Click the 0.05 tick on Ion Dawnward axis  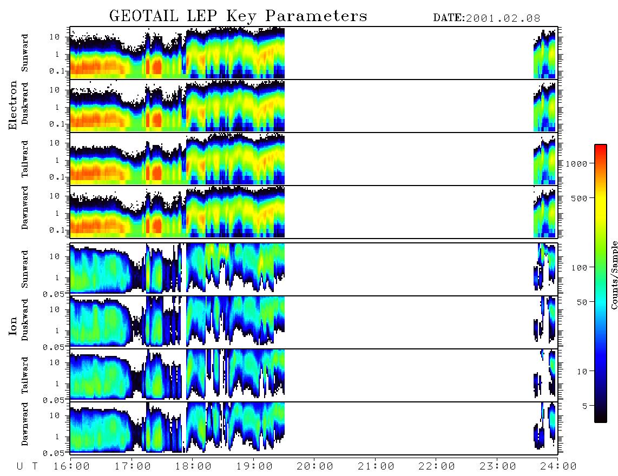pos(53,453)
